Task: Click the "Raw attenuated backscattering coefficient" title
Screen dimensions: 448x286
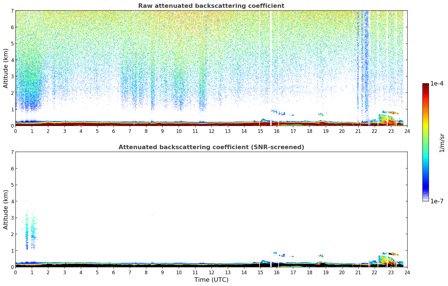Action: click(x=211, y=6)
